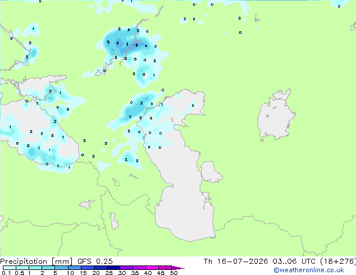
Task: Click the 30–35 mm purple legend swatch
Action: coord(126,268)
